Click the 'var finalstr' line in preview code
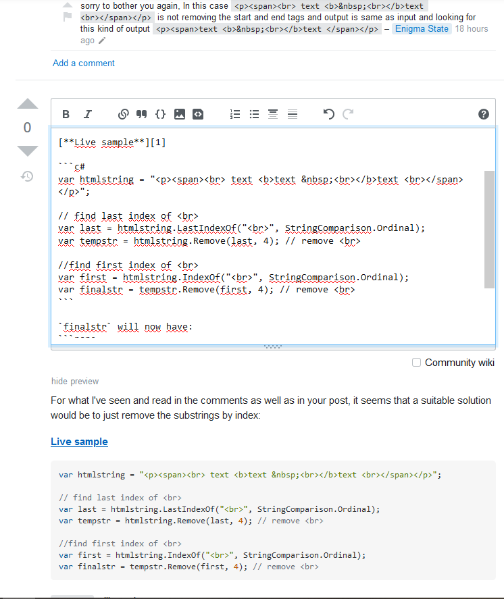Viewport: 504px width, 599px height. 188,567
